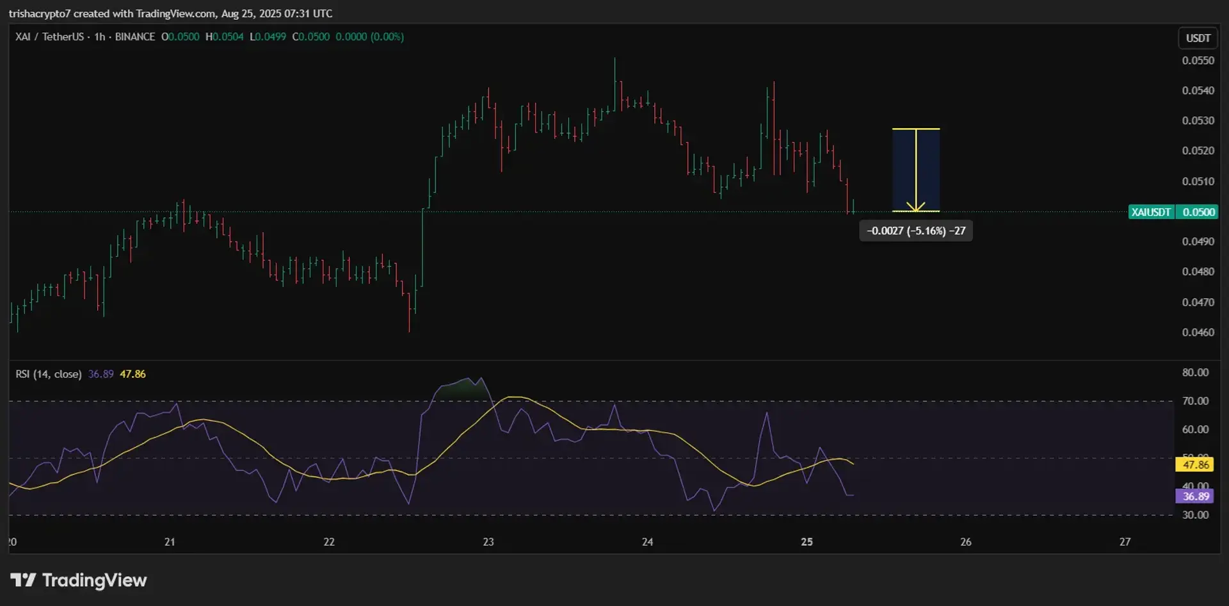Click the open value O0.0500
The image size is (1229, 606).
pos(181,37)
